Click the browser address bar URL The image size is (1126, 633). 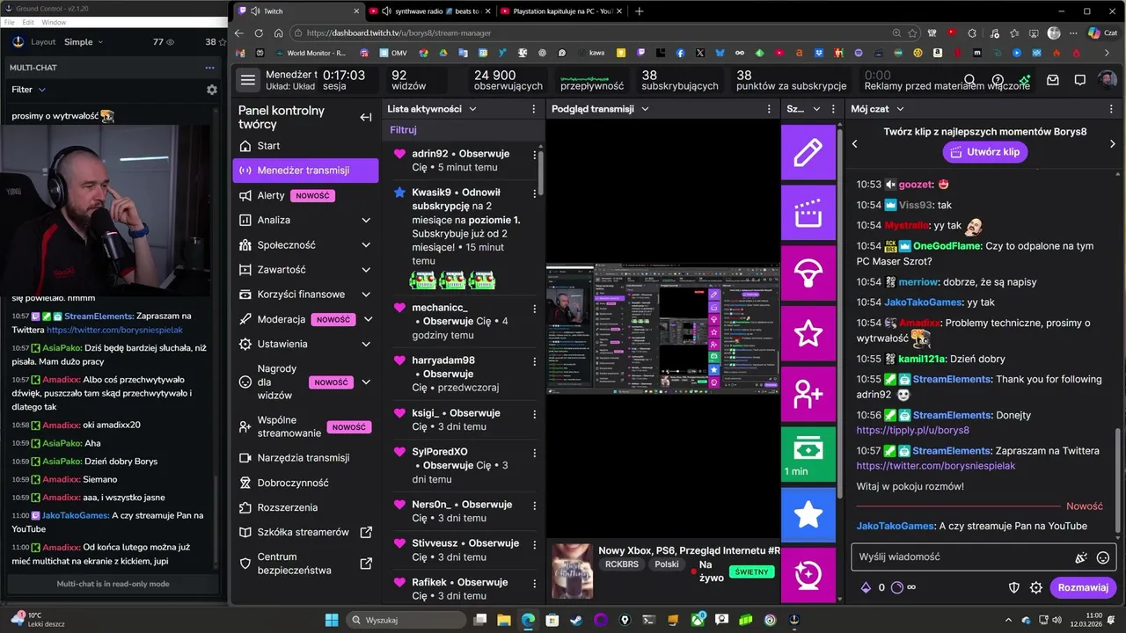pos(398,33)
